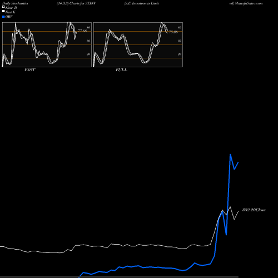Click the blue OBV legend swatch
Image resolution: width=278 pixels, height=278 pixels.
[x=3, y=17]
